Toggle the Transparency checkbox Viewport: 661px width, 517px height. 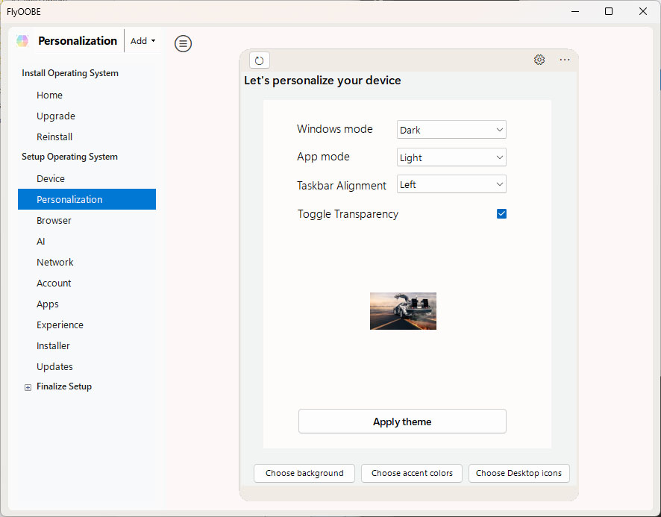coord(501,214)
